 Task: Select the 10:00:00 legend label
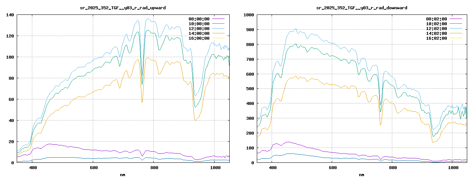tap(199, 24)
